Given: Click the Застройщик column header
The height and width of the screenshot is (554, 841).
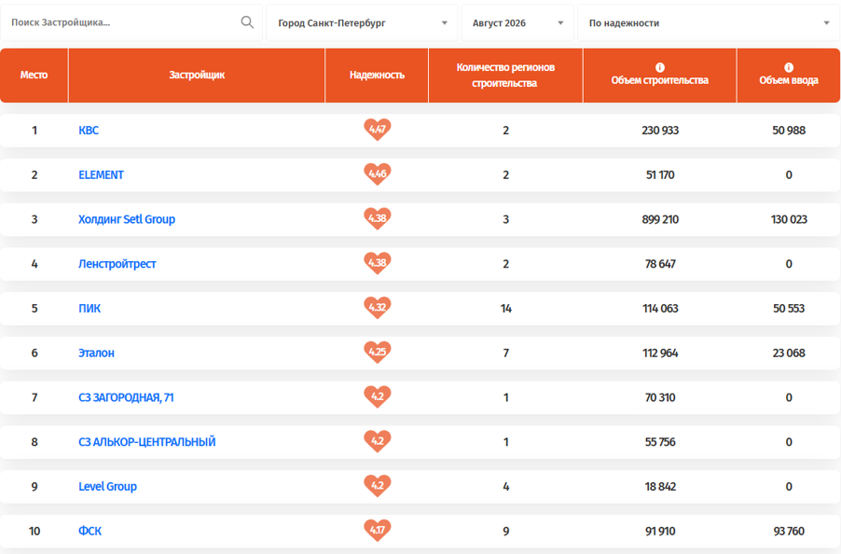Looking at the screenshot, I should click(x=197, y=76).
